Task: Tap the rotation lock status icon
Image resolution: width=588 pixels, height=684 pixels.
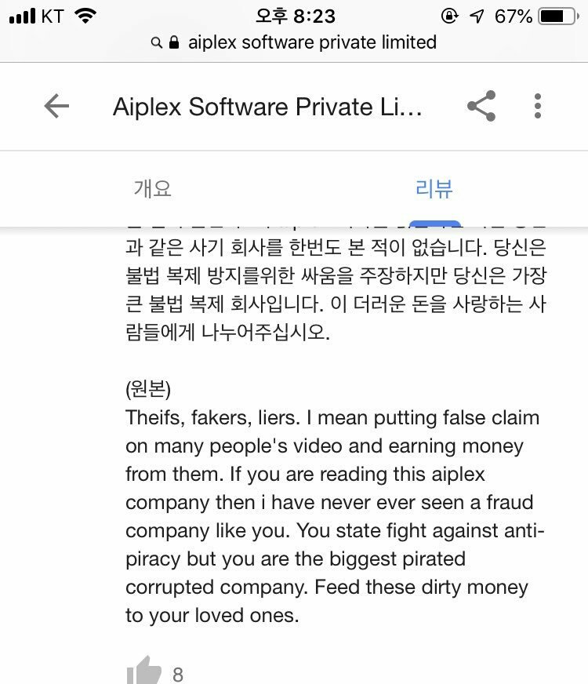Action: tap(449, 16)
